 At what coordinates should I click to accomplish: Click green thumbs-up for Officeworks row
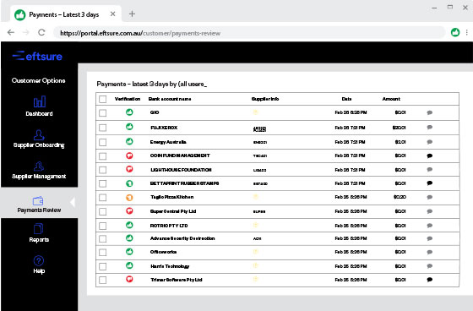[129, 252]
